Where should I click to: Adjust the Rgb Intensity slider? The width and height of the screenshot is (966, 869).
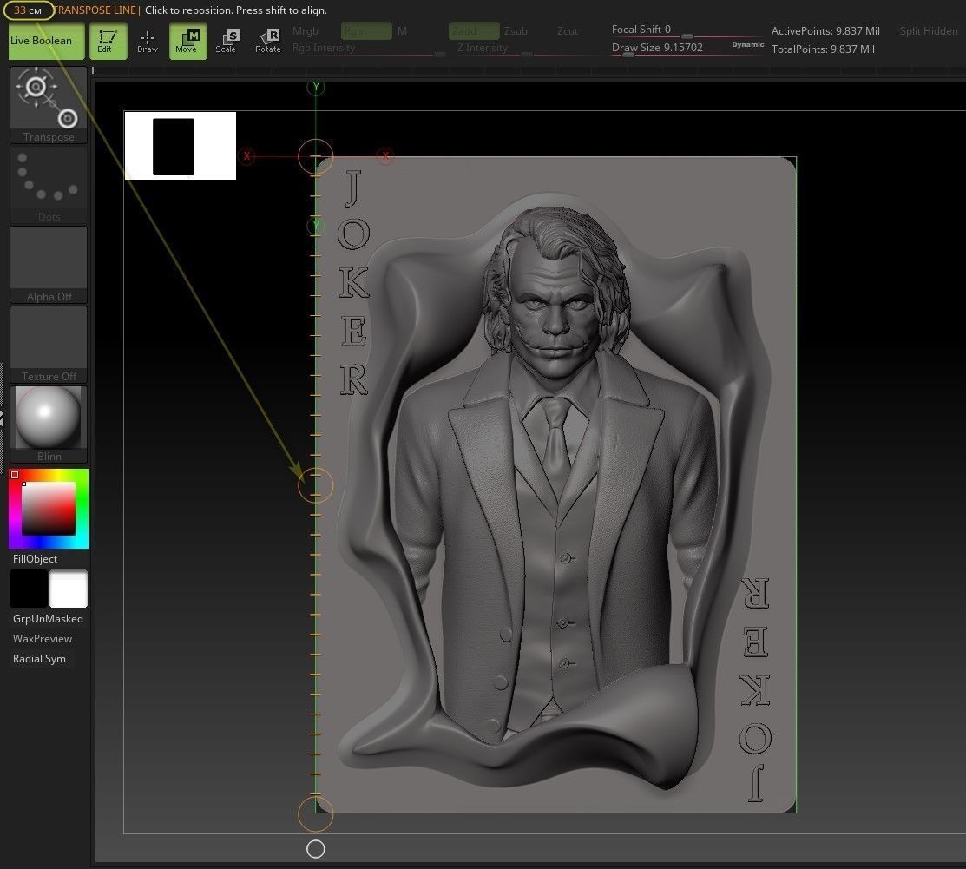point(369,49)
